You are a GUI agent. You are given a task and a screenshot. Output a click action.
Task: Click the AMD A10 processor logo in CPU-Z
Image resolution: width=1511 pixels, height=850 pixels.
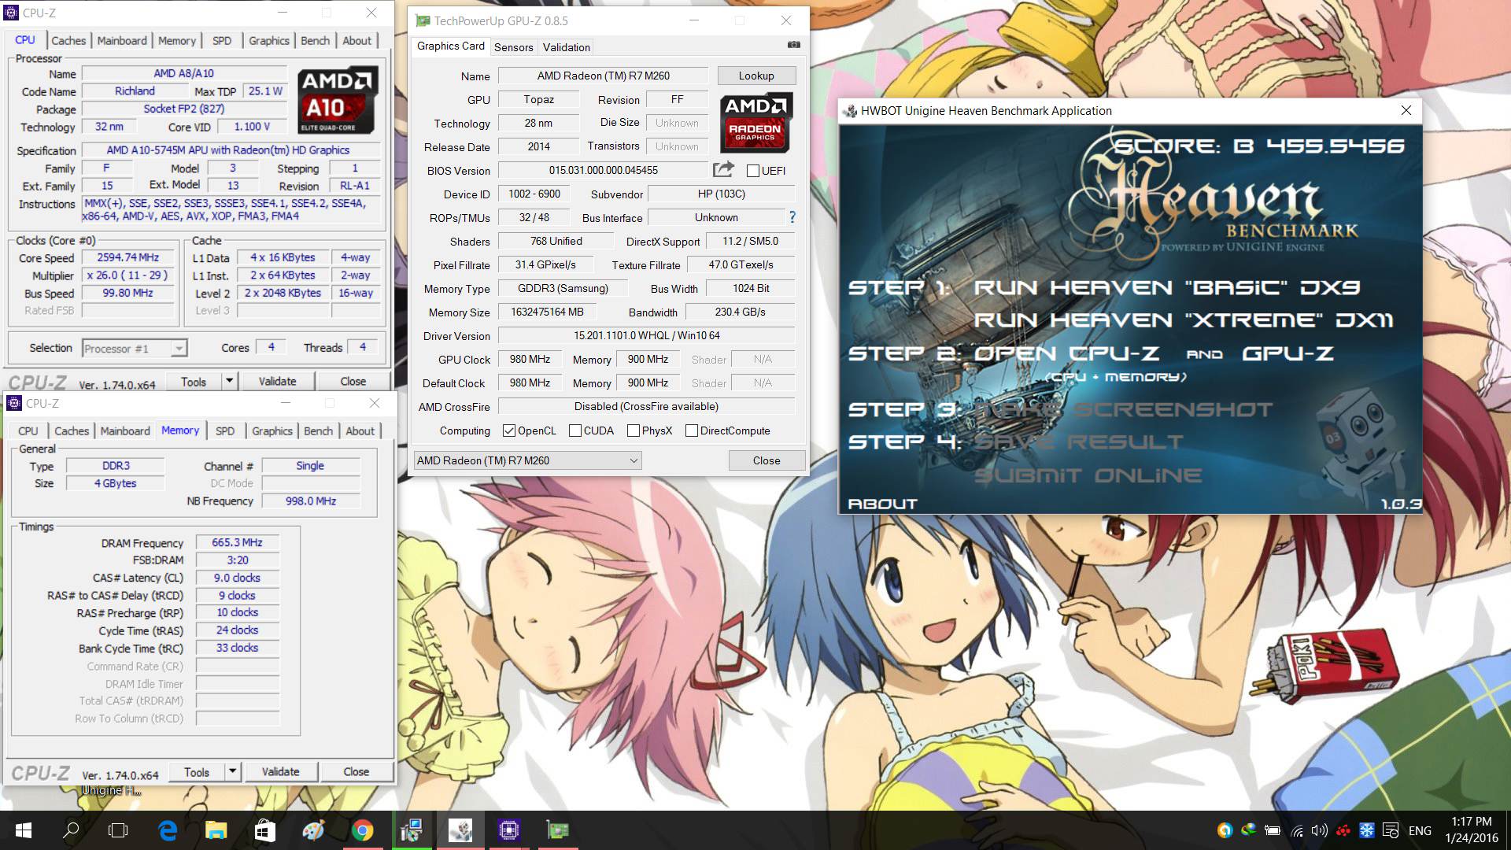pyautogui.click(x=338, y=100)
